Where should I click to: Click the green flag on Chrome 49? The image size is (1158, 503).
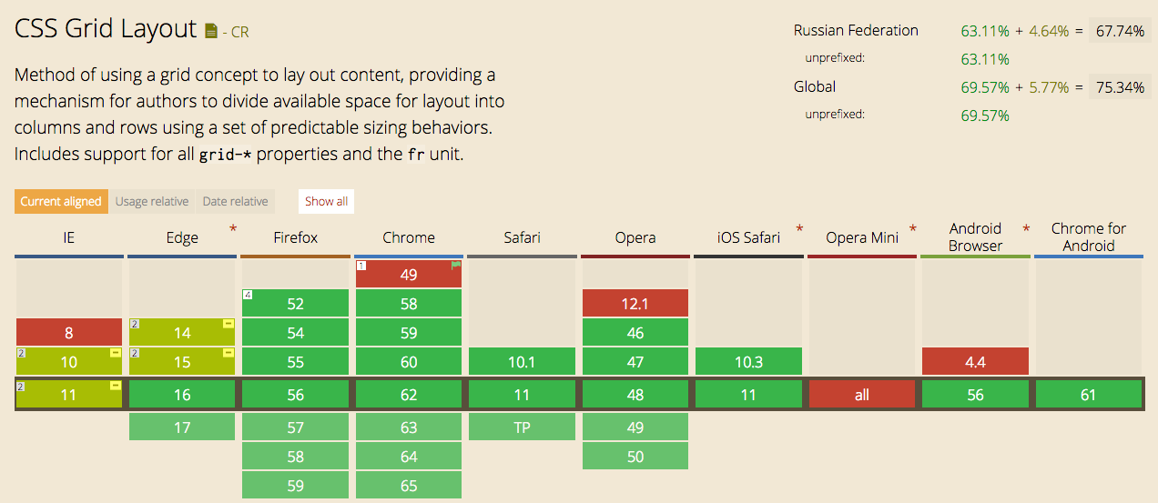click(455, 267)
